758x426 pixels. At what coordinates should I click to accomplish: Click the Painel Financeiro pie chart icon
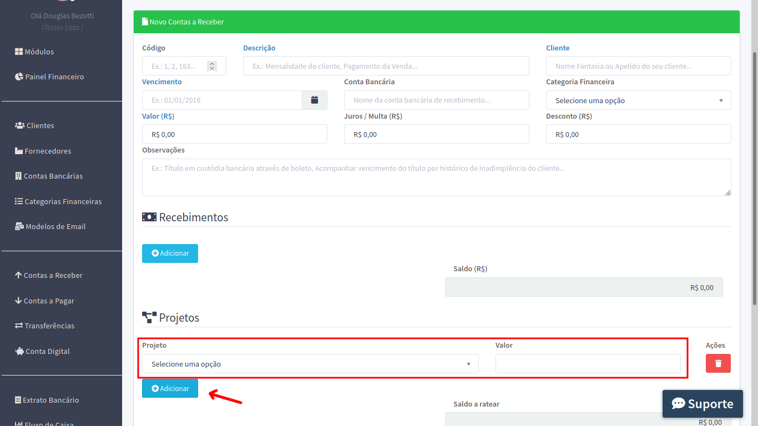tap(19, 77)
